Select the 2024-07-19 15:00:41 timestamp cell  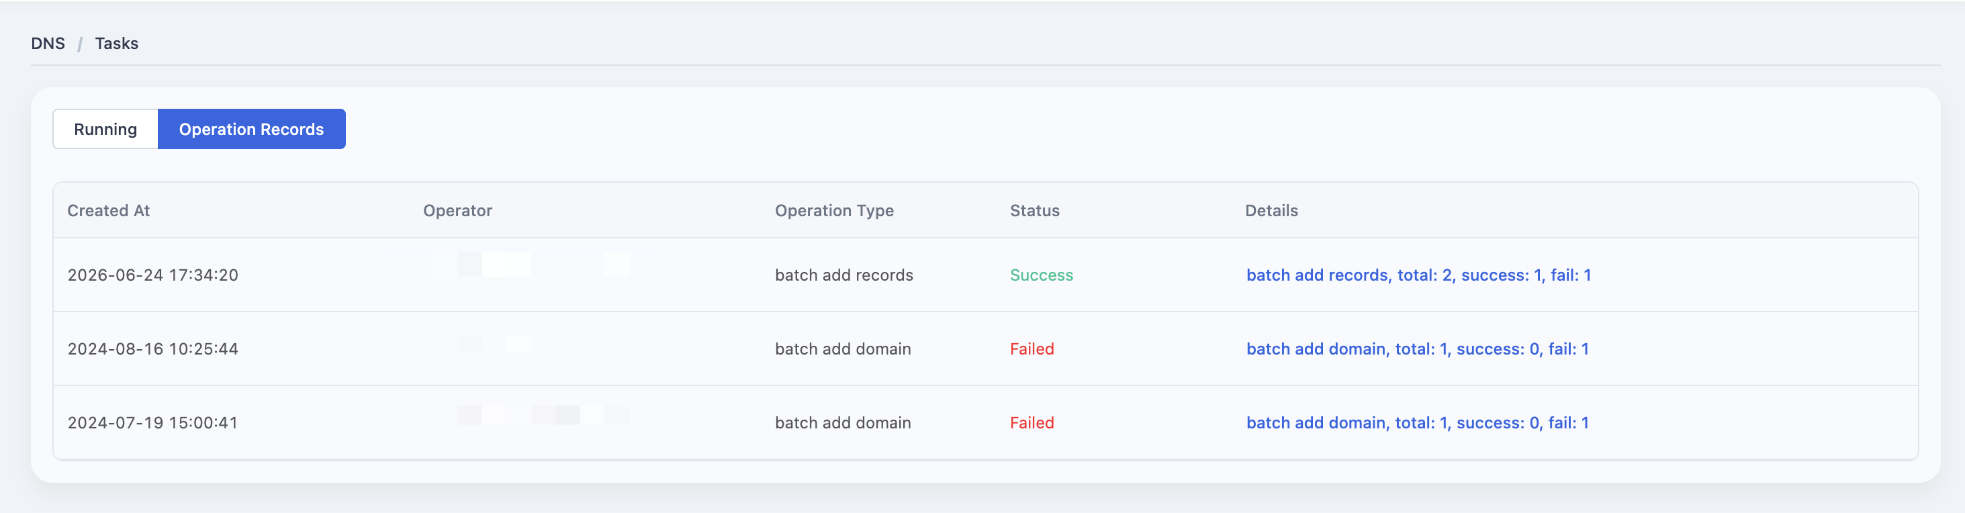[x=152, y=423]
